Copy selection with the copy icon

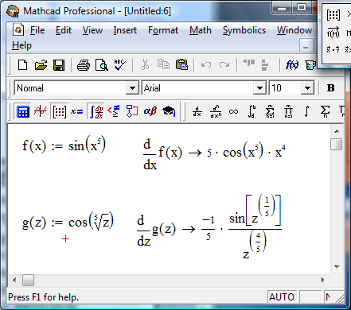pyautogui.click(x=163, y=65)
